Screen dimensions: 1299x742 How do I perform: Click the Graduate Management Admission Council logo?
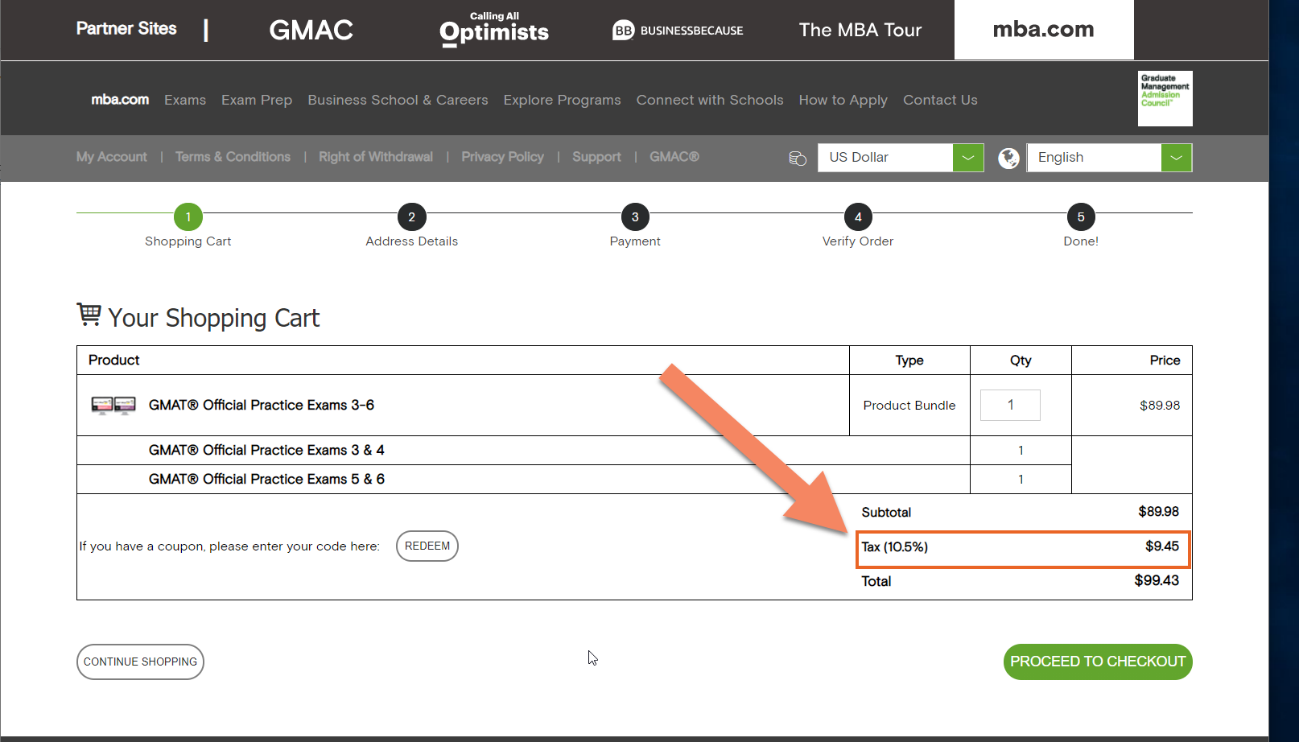pos(1165,98)
